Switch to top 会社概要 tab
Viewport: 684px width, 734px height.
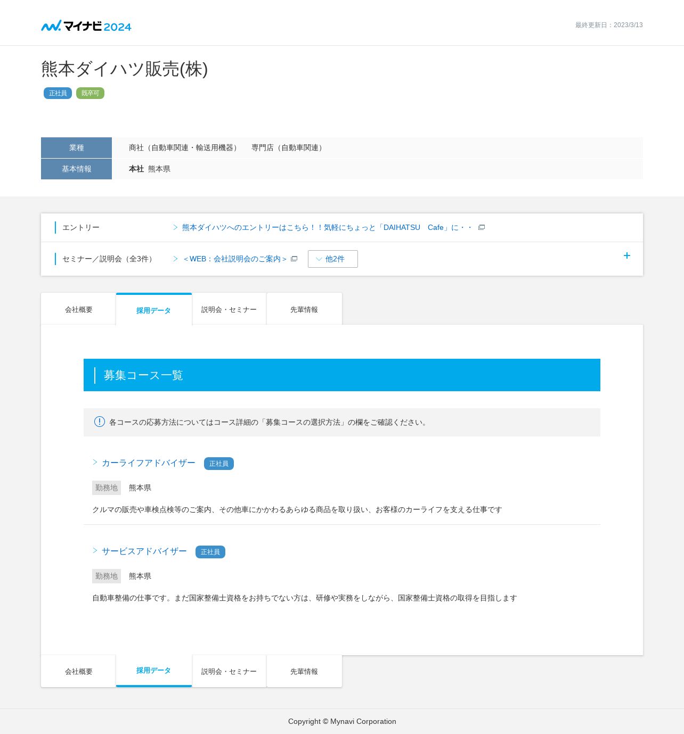tap(78, 309)
